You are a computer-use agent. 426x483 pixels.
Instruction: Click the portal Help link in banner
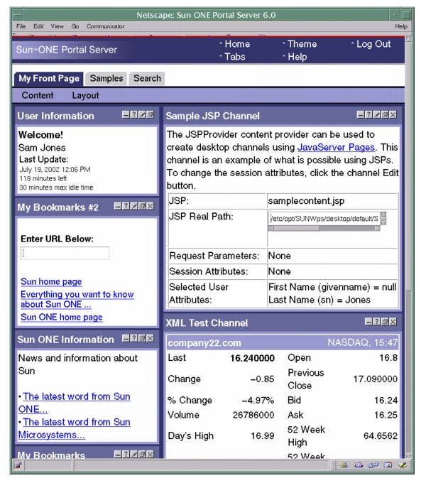(x=297, y=57)
